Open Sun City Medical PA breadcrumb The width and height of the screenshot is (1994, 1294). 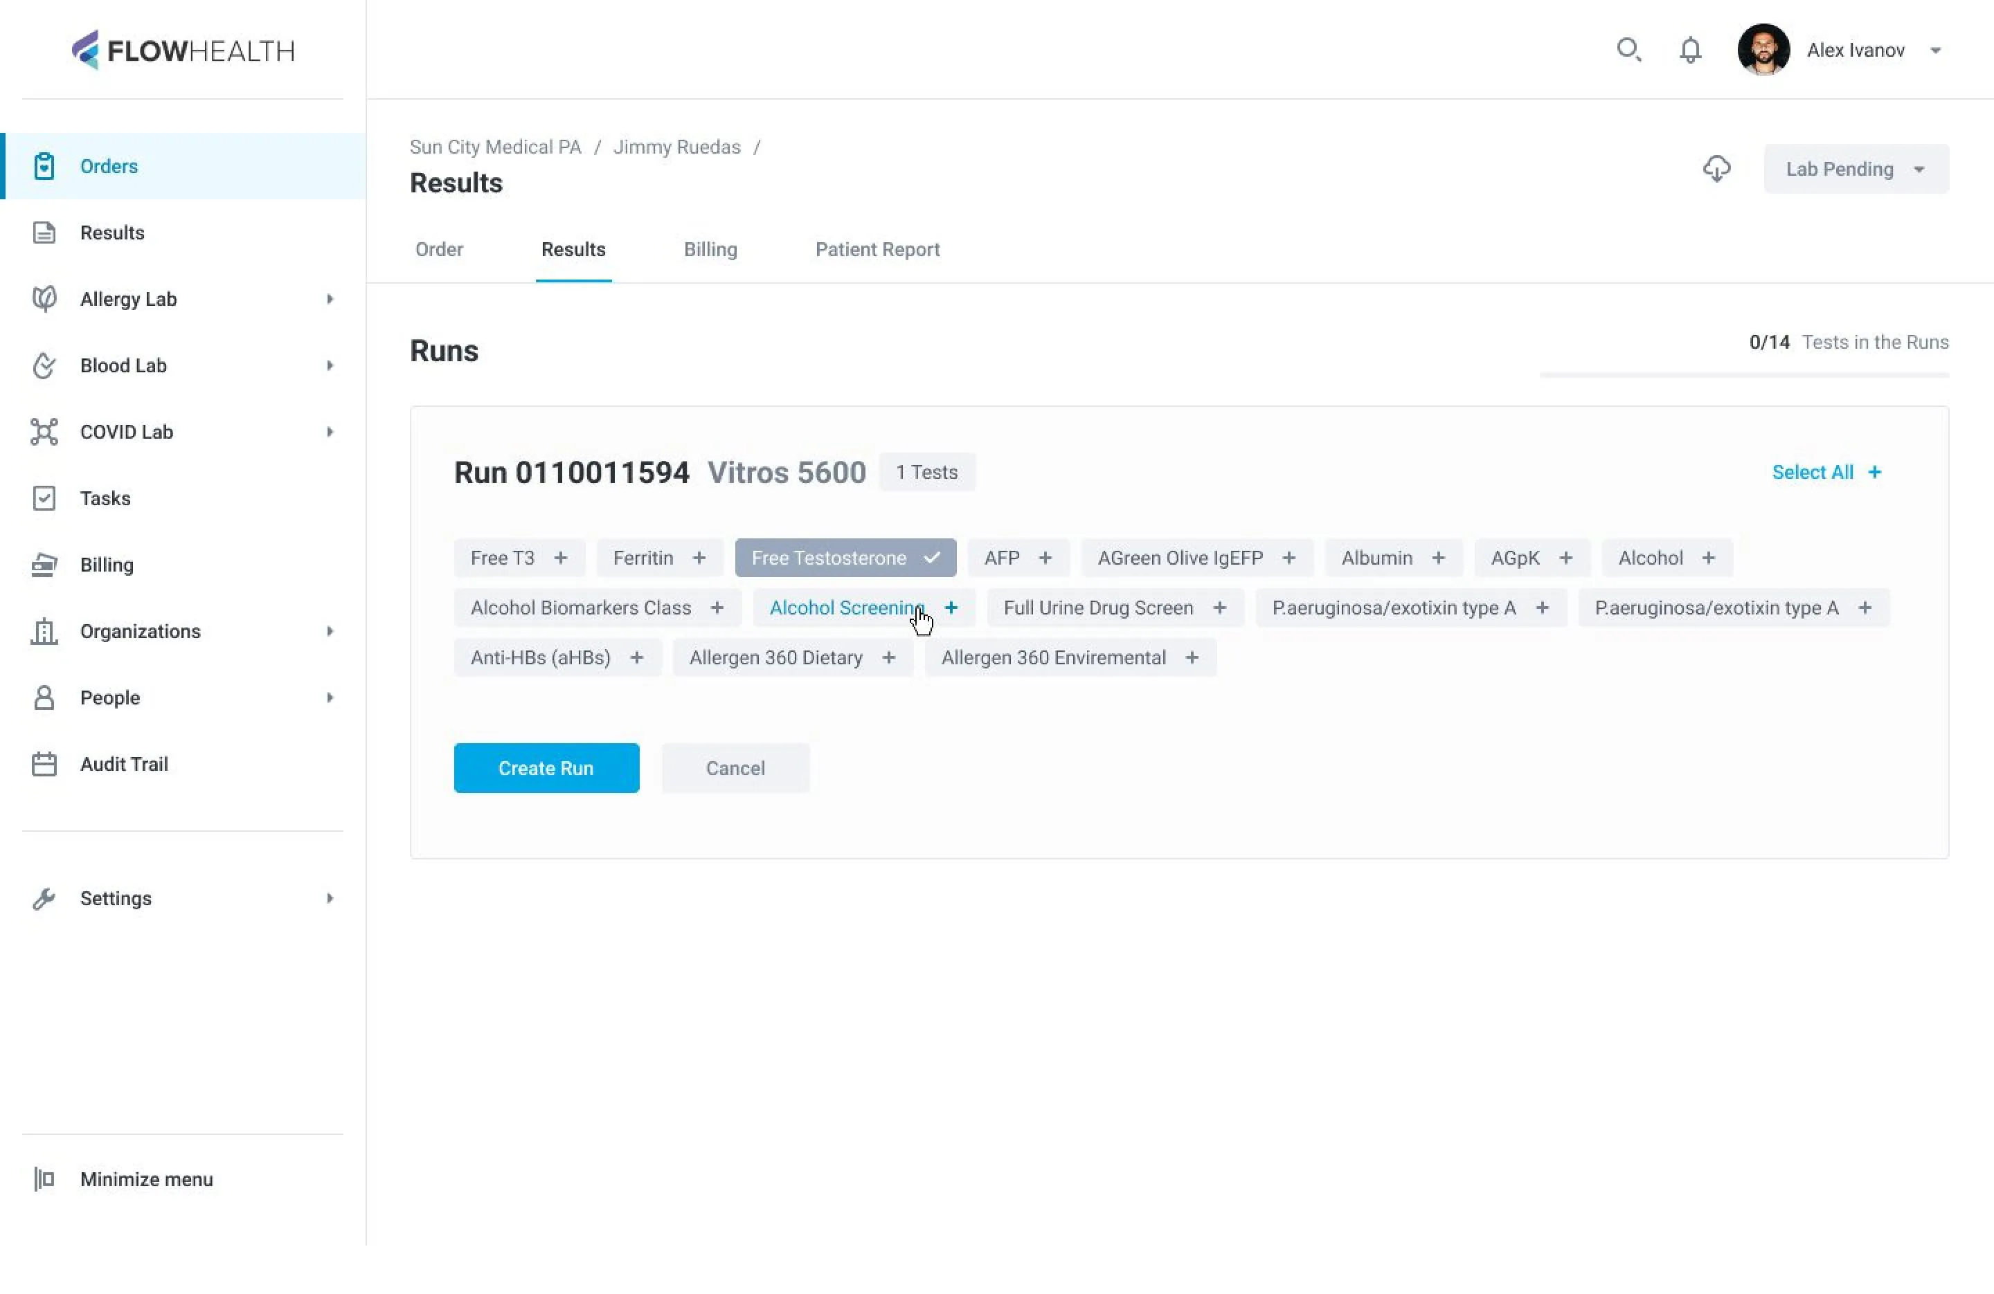click(495, 147)
